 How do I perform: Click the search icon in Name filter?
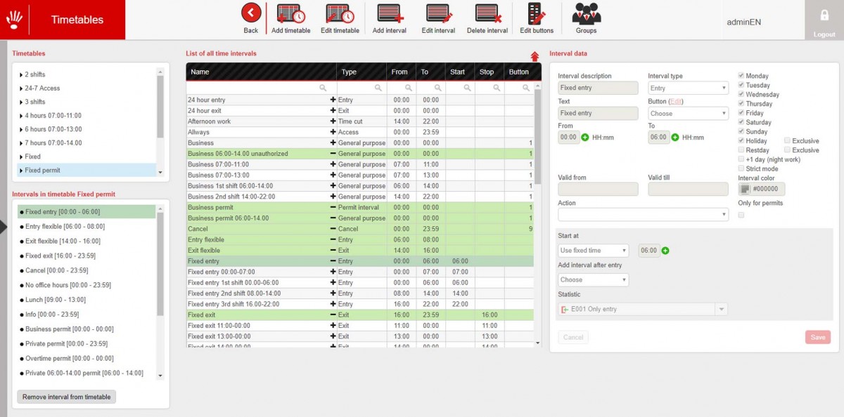click(x=323, y=88)
